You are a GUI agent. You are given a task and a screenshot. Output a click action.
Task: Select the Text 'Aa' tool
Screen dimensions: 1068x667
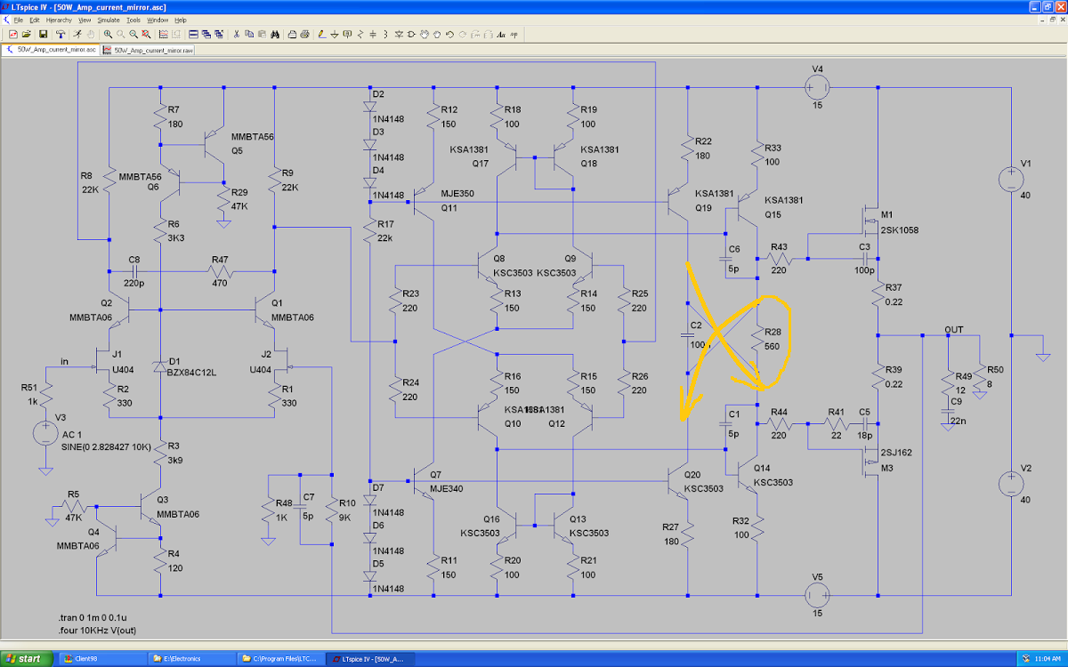click(x=501, y=34)
